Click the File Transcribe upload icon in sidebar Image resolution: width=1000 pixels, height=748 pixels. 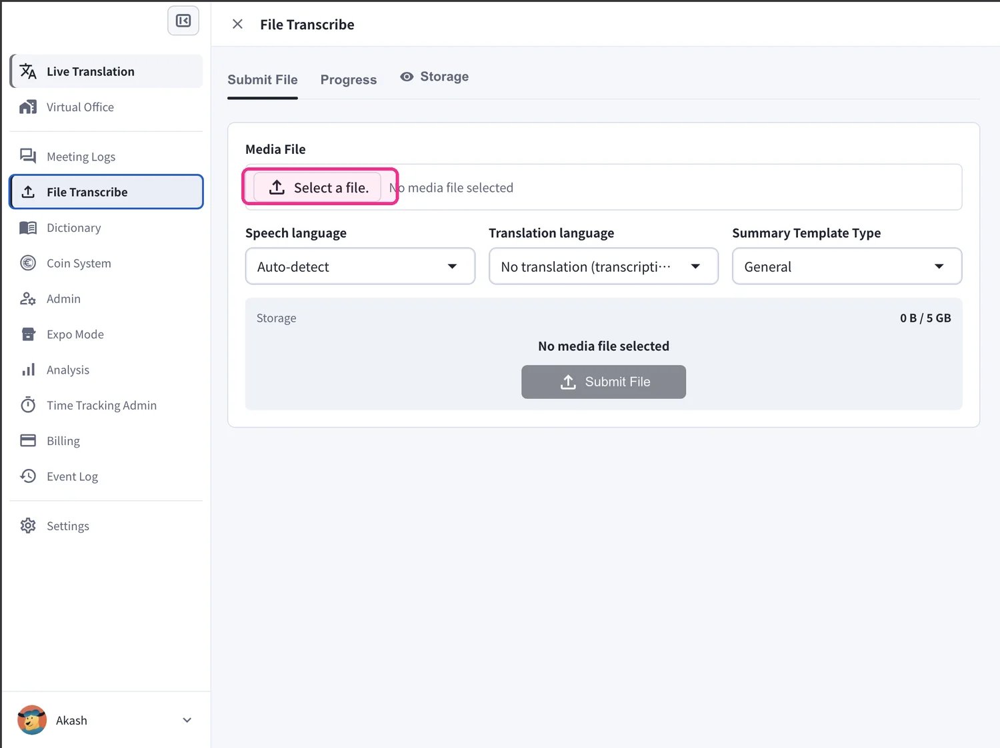tap(28, 192)
